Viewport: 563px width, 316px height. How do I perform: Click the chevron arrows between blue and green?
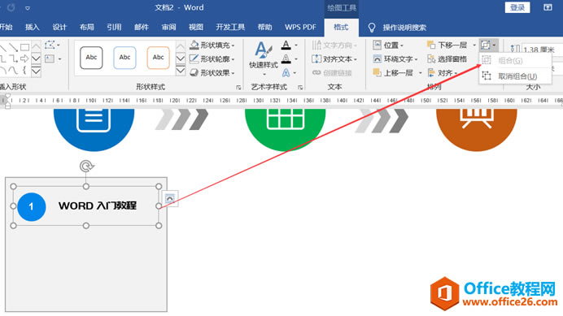click(x=182, y=119)
